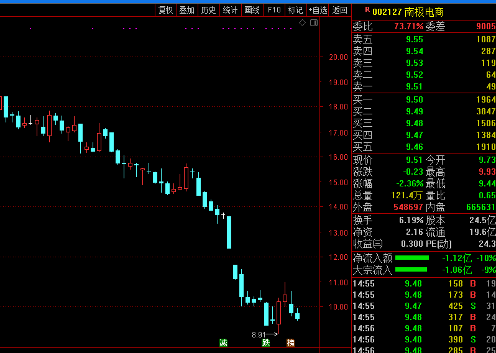This screenshot has height=353, width=496.
Task: Click the 大宗流入 amount -1.06亿
Action: (457, 270)
